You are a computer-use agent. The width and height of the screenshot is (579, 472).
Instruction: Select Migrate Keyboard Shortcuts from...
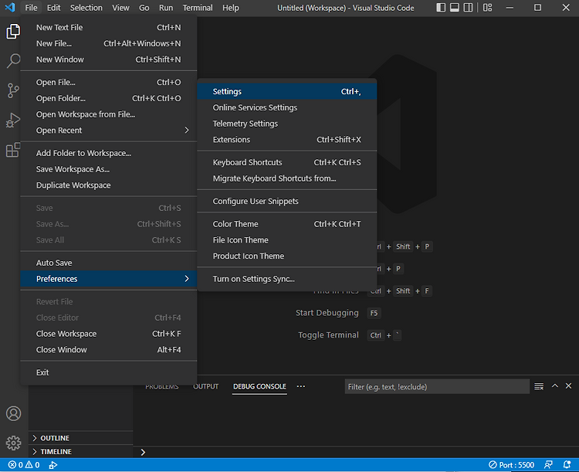click(x=287, y=178)
